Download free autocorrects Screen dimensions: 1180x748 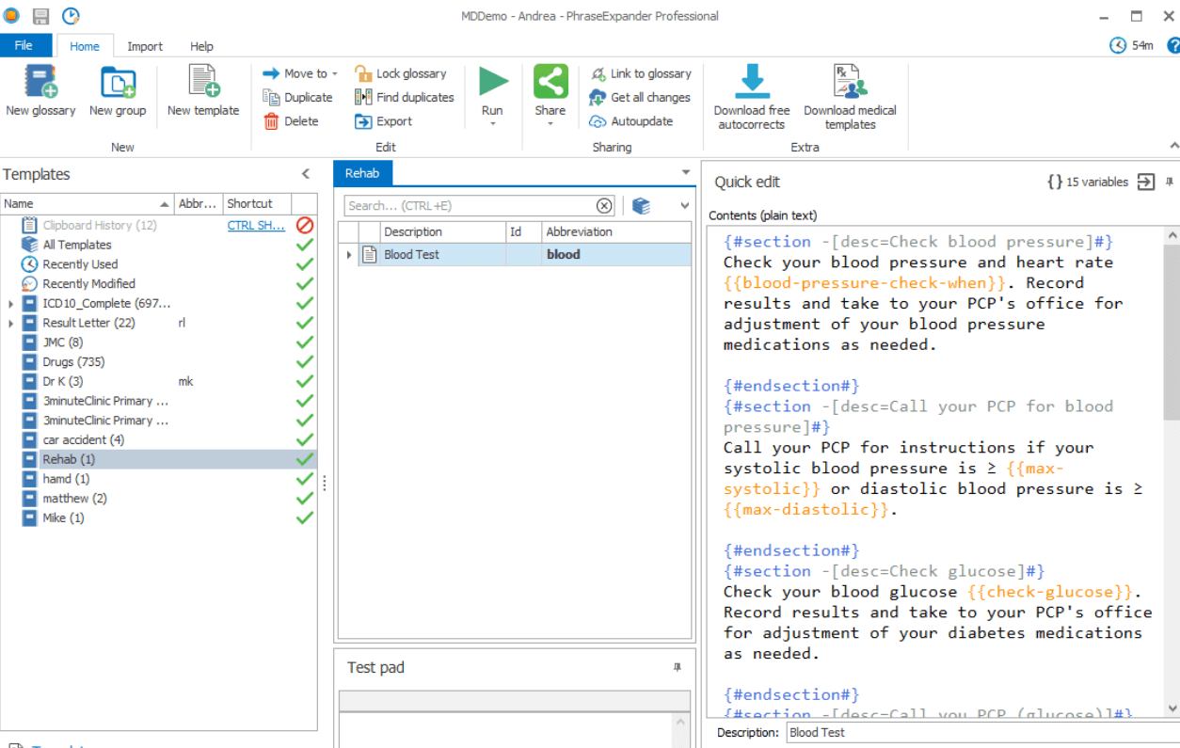coord(752,97)
